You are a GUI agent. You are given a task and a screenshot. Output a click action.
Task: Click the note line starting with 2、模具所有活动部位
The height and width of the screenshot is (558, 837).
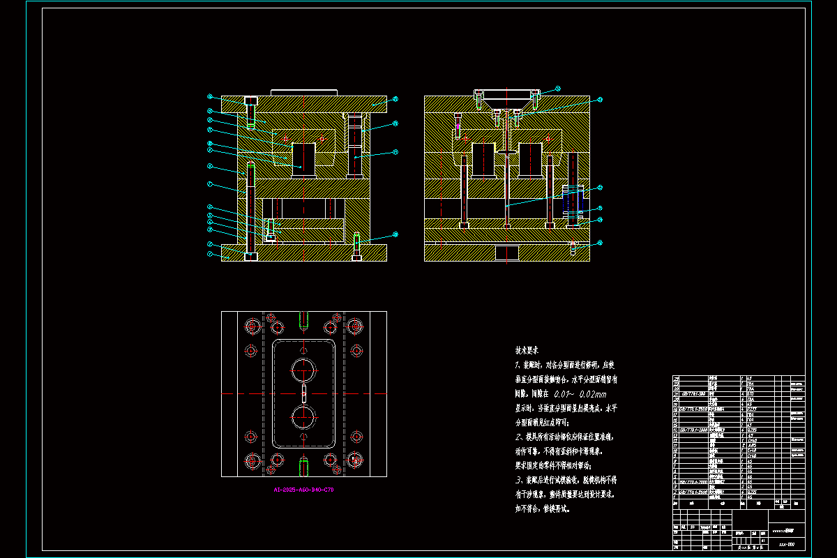pos(564,437)
